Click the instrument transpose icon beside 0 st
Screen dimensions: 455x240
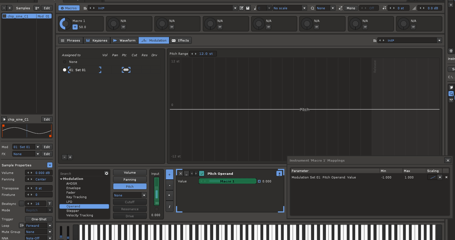tap(384, 8)
